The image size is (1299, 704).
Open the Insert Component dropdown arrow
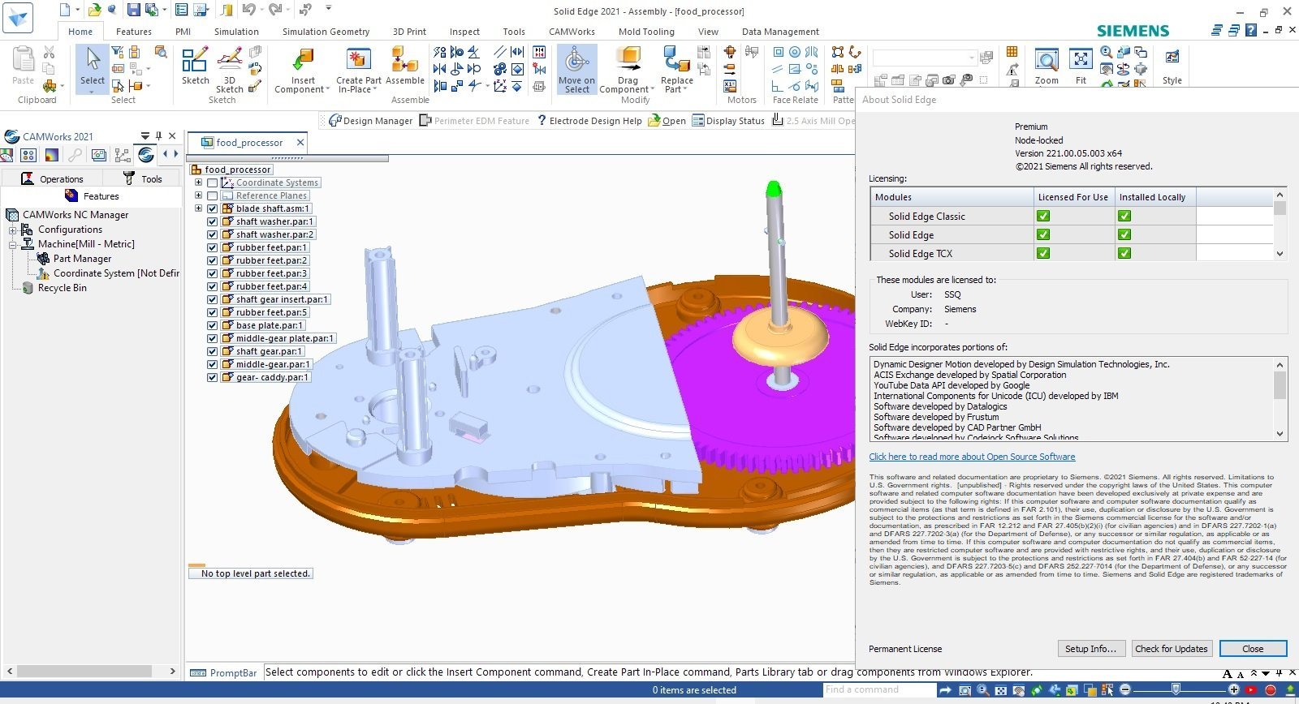328,90
